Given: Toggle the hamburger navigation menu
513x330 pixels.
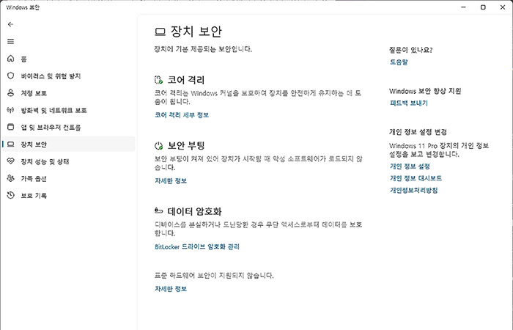Looking at the screenshot, I should coord(10,42).
